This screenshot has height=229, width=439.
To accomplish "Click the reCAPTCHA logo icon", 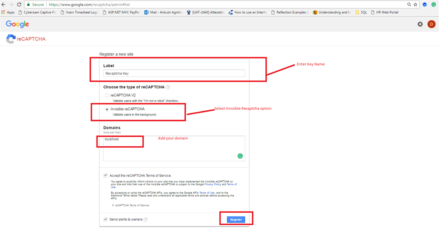I will [x=11, y=39].
